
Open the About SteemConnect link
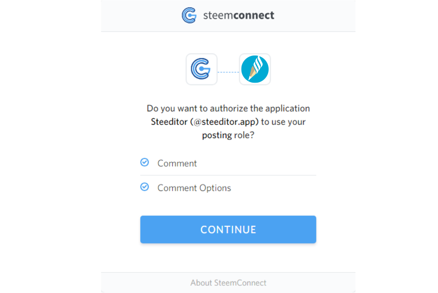pos(228,283)
